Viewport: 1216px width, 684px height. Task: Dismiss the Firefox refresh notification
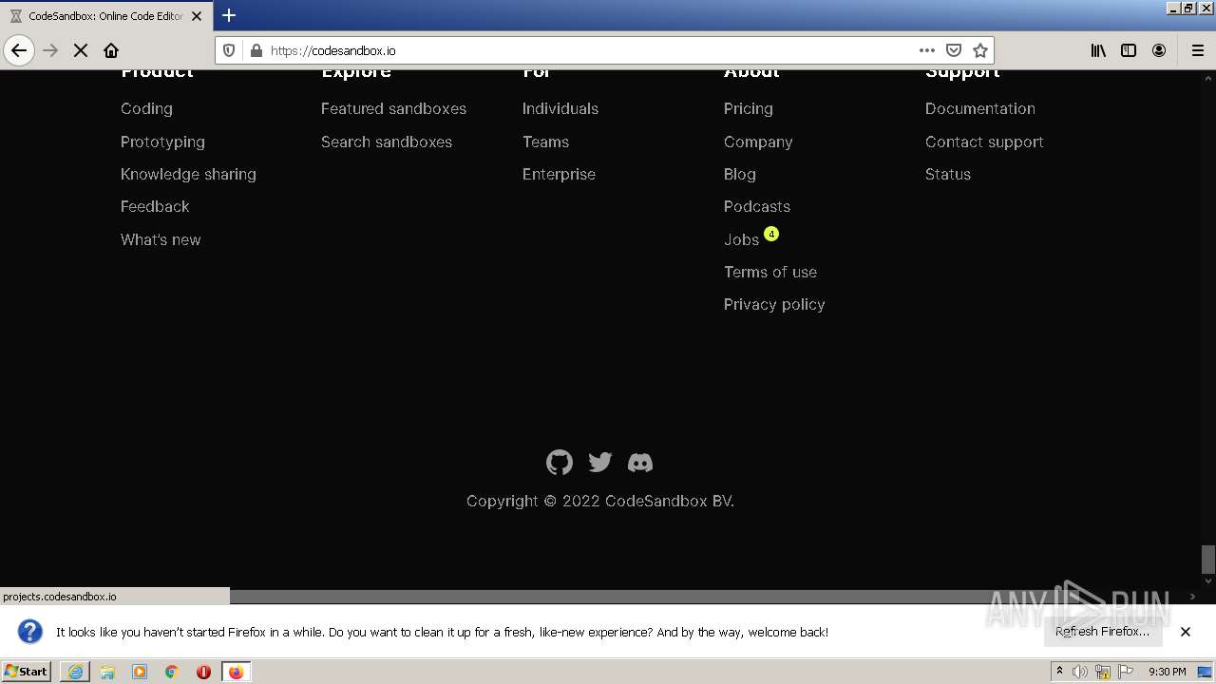(1186, 632)
